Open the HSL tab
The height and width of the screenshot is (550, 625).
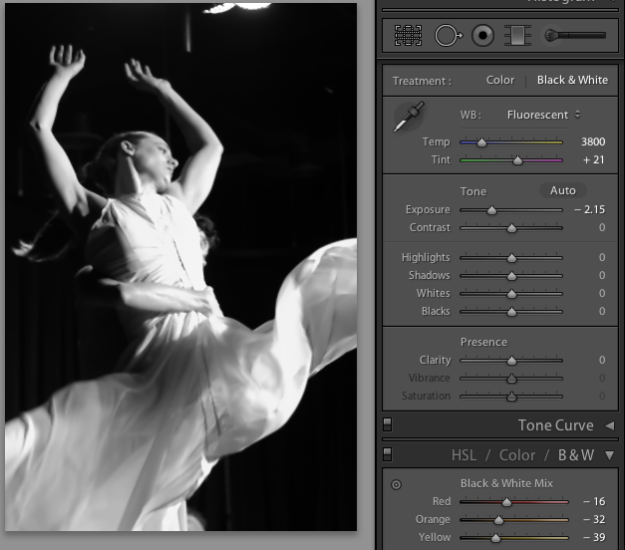[464, 455]
